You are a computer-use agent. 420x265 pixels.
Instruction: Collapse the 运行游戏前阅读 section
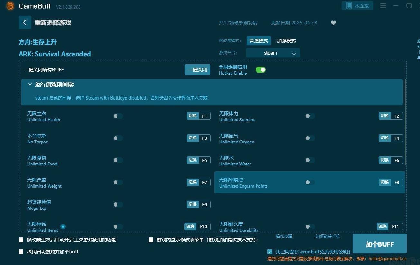(x=30, y=84)
